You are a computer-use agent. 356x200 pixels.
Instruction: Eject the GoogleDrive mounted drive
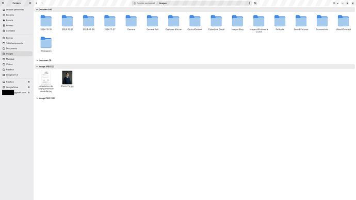29,87
